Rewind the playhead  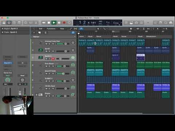pos(44,23)
